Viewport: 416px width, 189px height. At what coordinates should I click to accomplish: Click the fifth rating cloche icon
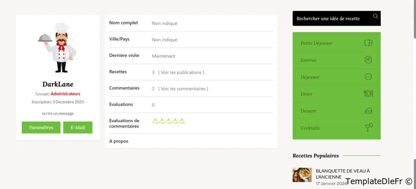coord(182,121)
